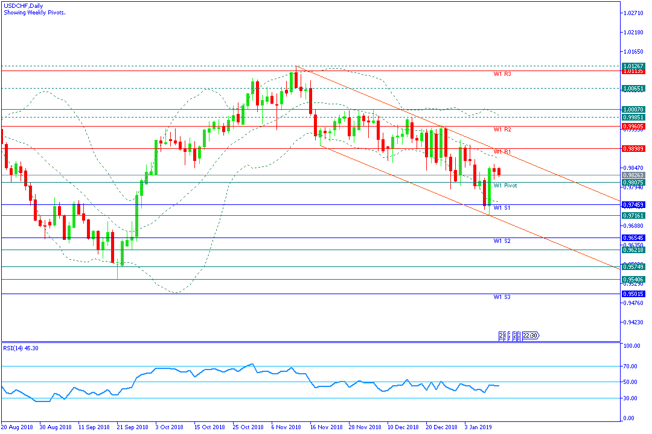Click the 21 Sep 2018 date label
This screenshot has width=652, height=434.
point(133,427)
